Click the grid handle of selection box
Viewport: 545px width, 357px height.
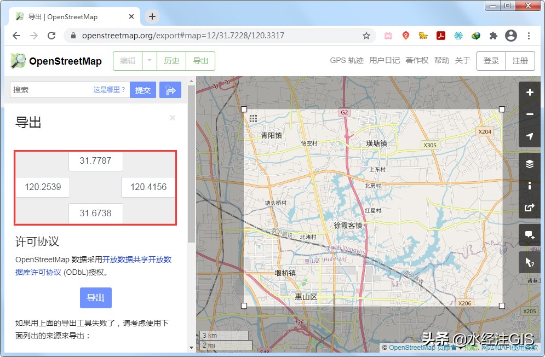point(254,118)
